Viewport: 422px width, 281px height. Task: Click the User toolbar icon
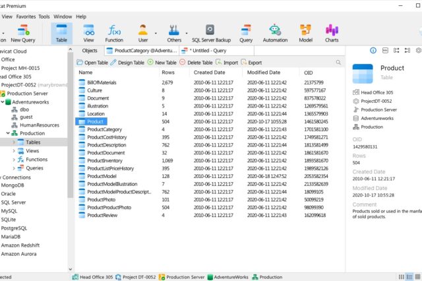coord(143,34)
